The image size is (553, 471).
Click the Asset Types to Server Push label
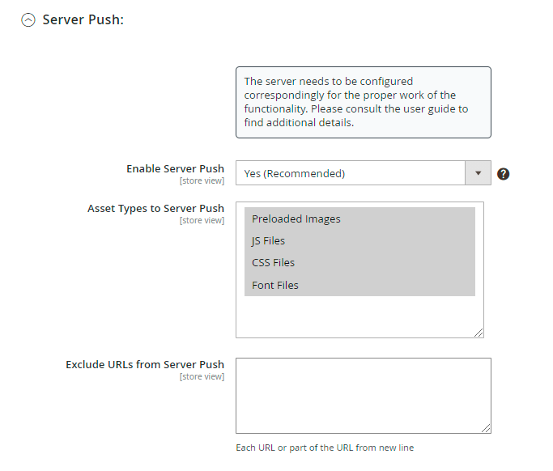[x=155, y=208]
